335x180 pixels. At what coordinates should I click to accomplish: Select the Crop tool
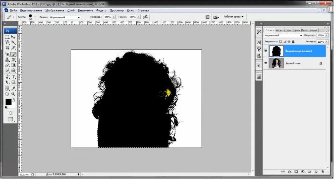(x=7, y=48)
